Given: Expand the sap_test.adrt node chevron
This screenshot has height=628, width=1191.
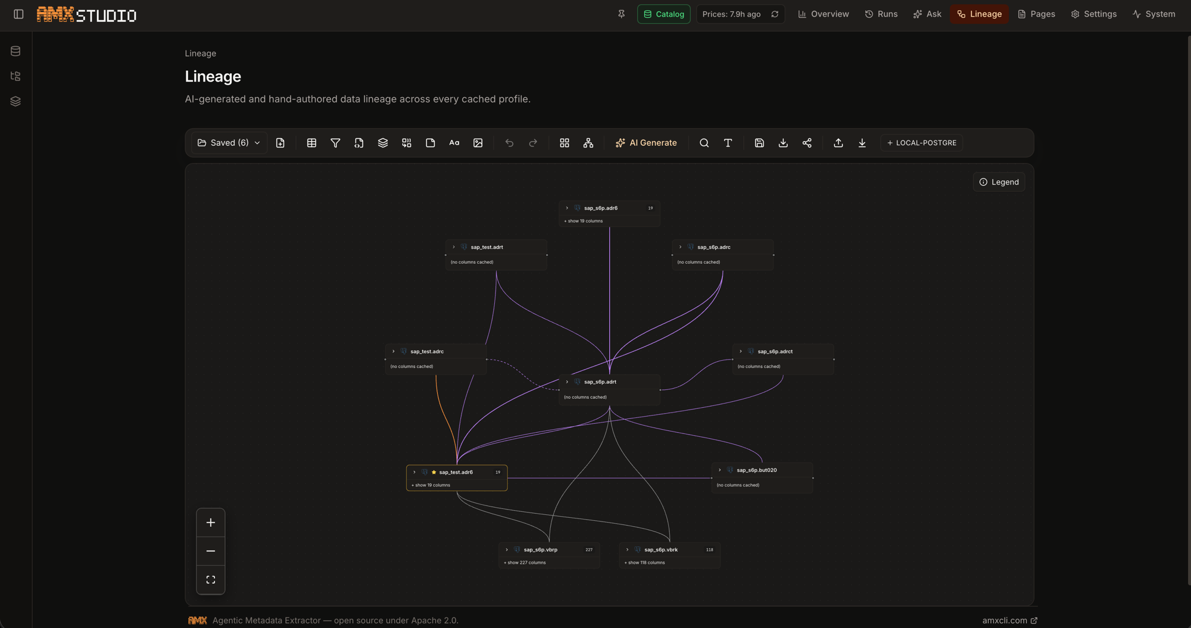Looking at the screenshot, I should point(454,247).
